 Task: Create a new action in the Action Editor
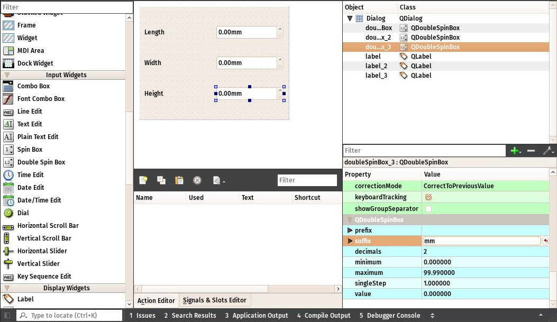click(143, 180)
